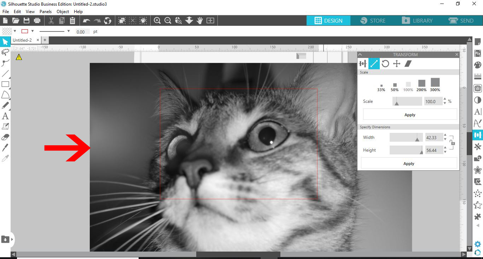Click the Print icon in the toolbar
The height and width of the screenshot is (259, 483).
[37, 21]
